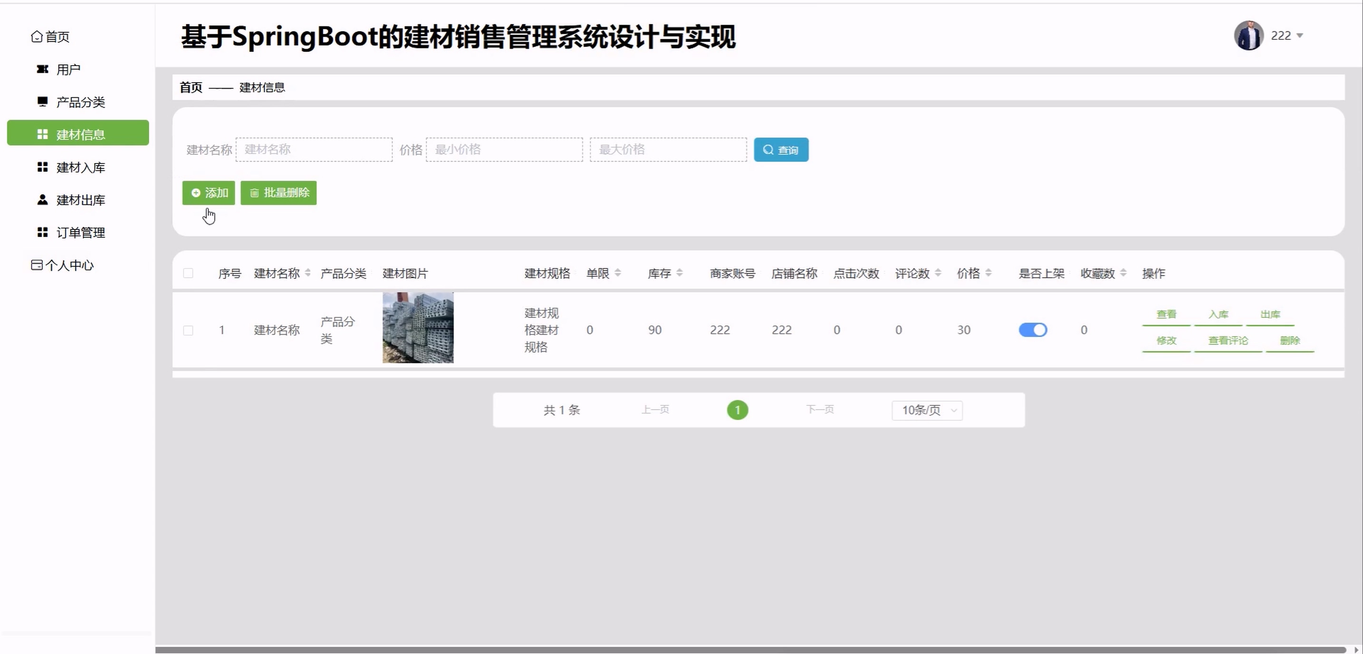
Task: Open the 10条/页 page size dropdown
Action: 926,410
